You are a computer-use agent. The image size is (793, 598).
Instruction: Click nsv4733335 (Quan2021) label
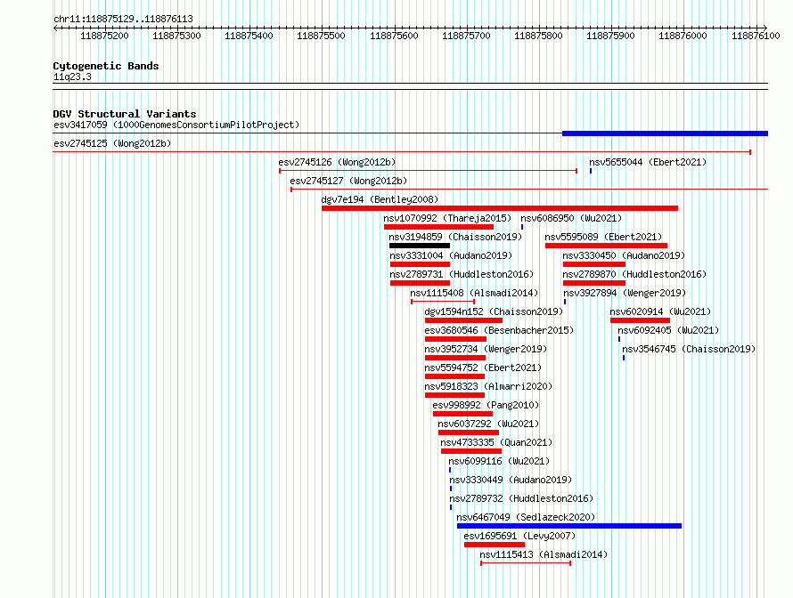pos(496,442)
